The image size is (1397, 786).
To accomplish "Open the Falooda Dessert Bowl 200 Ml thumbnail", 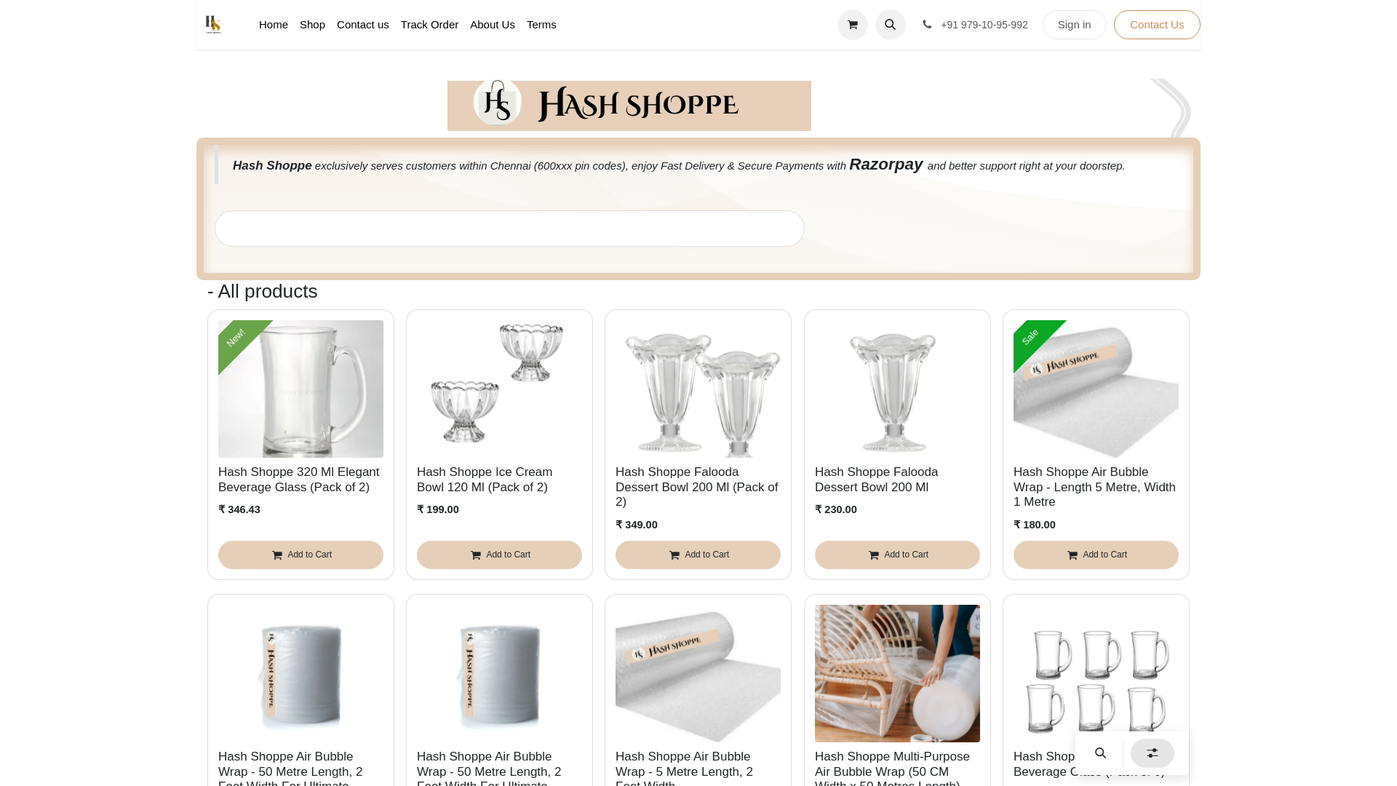I will (x=897, y=389).
